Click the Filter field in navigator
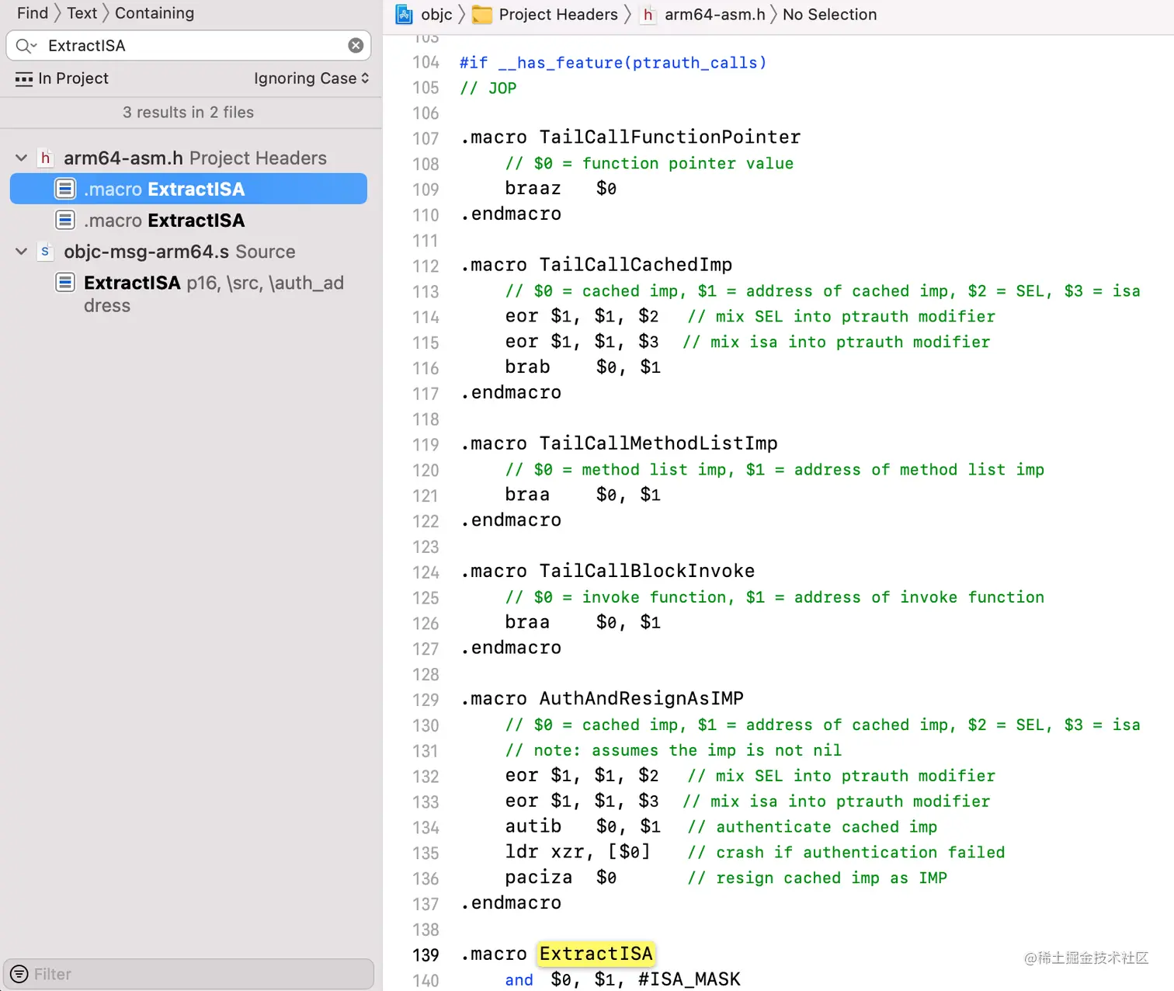The image size is (1174, 991). coord(189,974)
